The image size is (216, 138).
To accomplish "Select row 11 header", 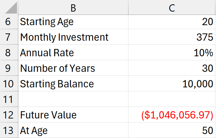I will (8, 99).
